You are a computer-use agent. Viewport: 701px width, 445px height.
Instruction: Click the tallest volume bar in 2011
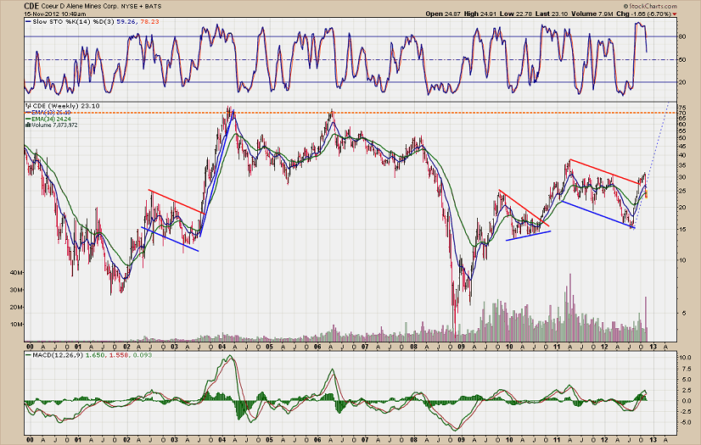[x=570, y=308]
